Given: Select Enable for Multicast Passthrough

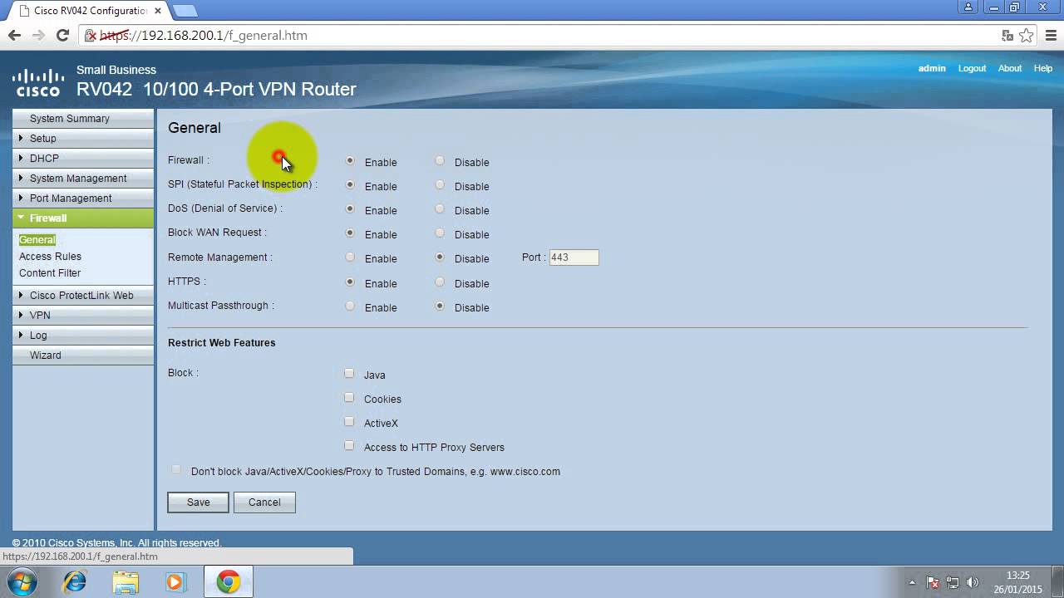Looking at the screenshot, I should tap(350, 306).
